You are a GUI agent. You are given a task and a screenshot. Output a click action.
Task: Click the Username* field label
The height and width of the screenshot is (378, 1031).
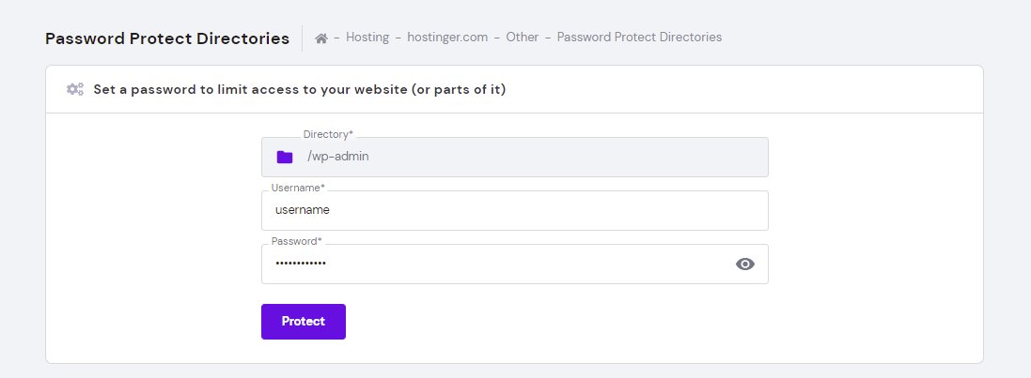tap(298, 188)
